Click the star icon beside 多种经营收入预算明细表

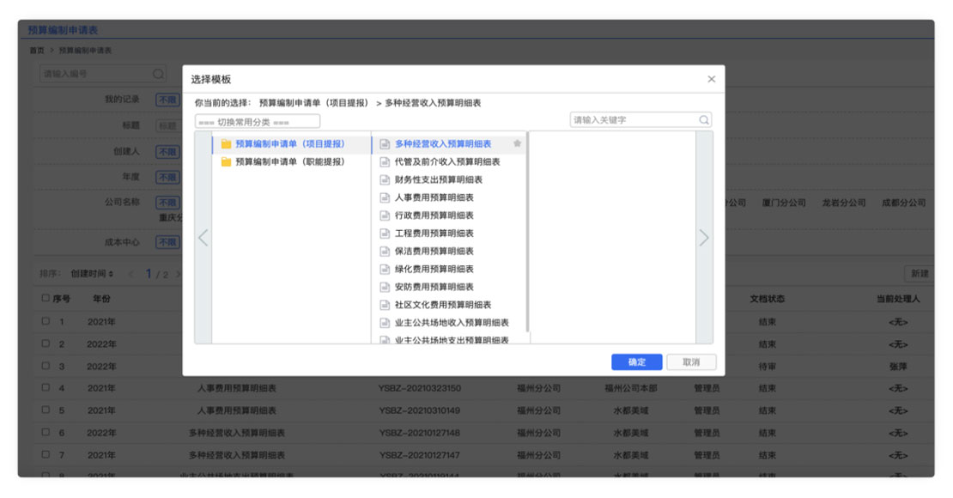(x=517, y=144)
